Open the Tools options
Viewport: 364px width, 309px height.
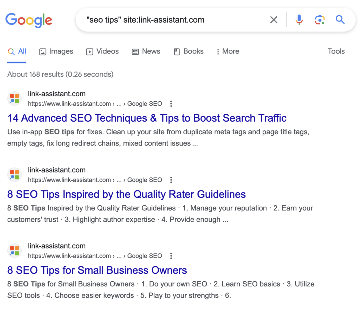click(336, 51)
